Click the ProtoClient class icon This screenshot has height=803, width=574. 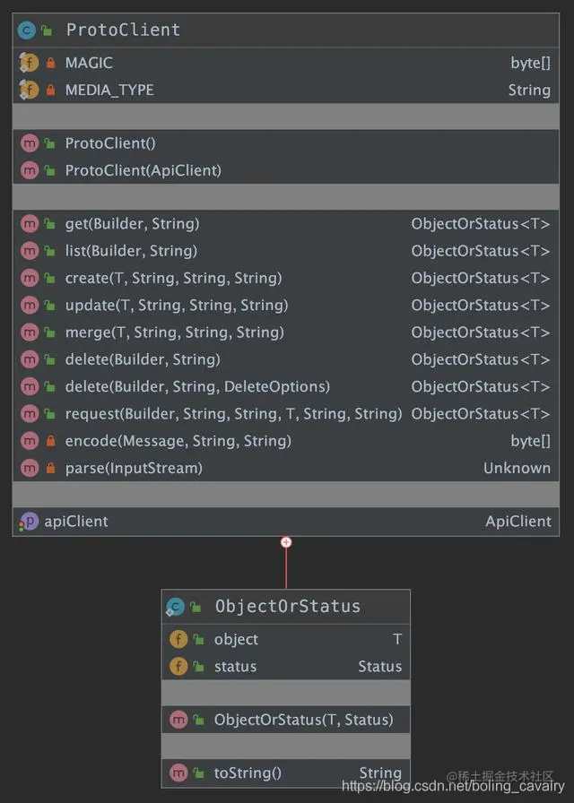coord(26,30)
